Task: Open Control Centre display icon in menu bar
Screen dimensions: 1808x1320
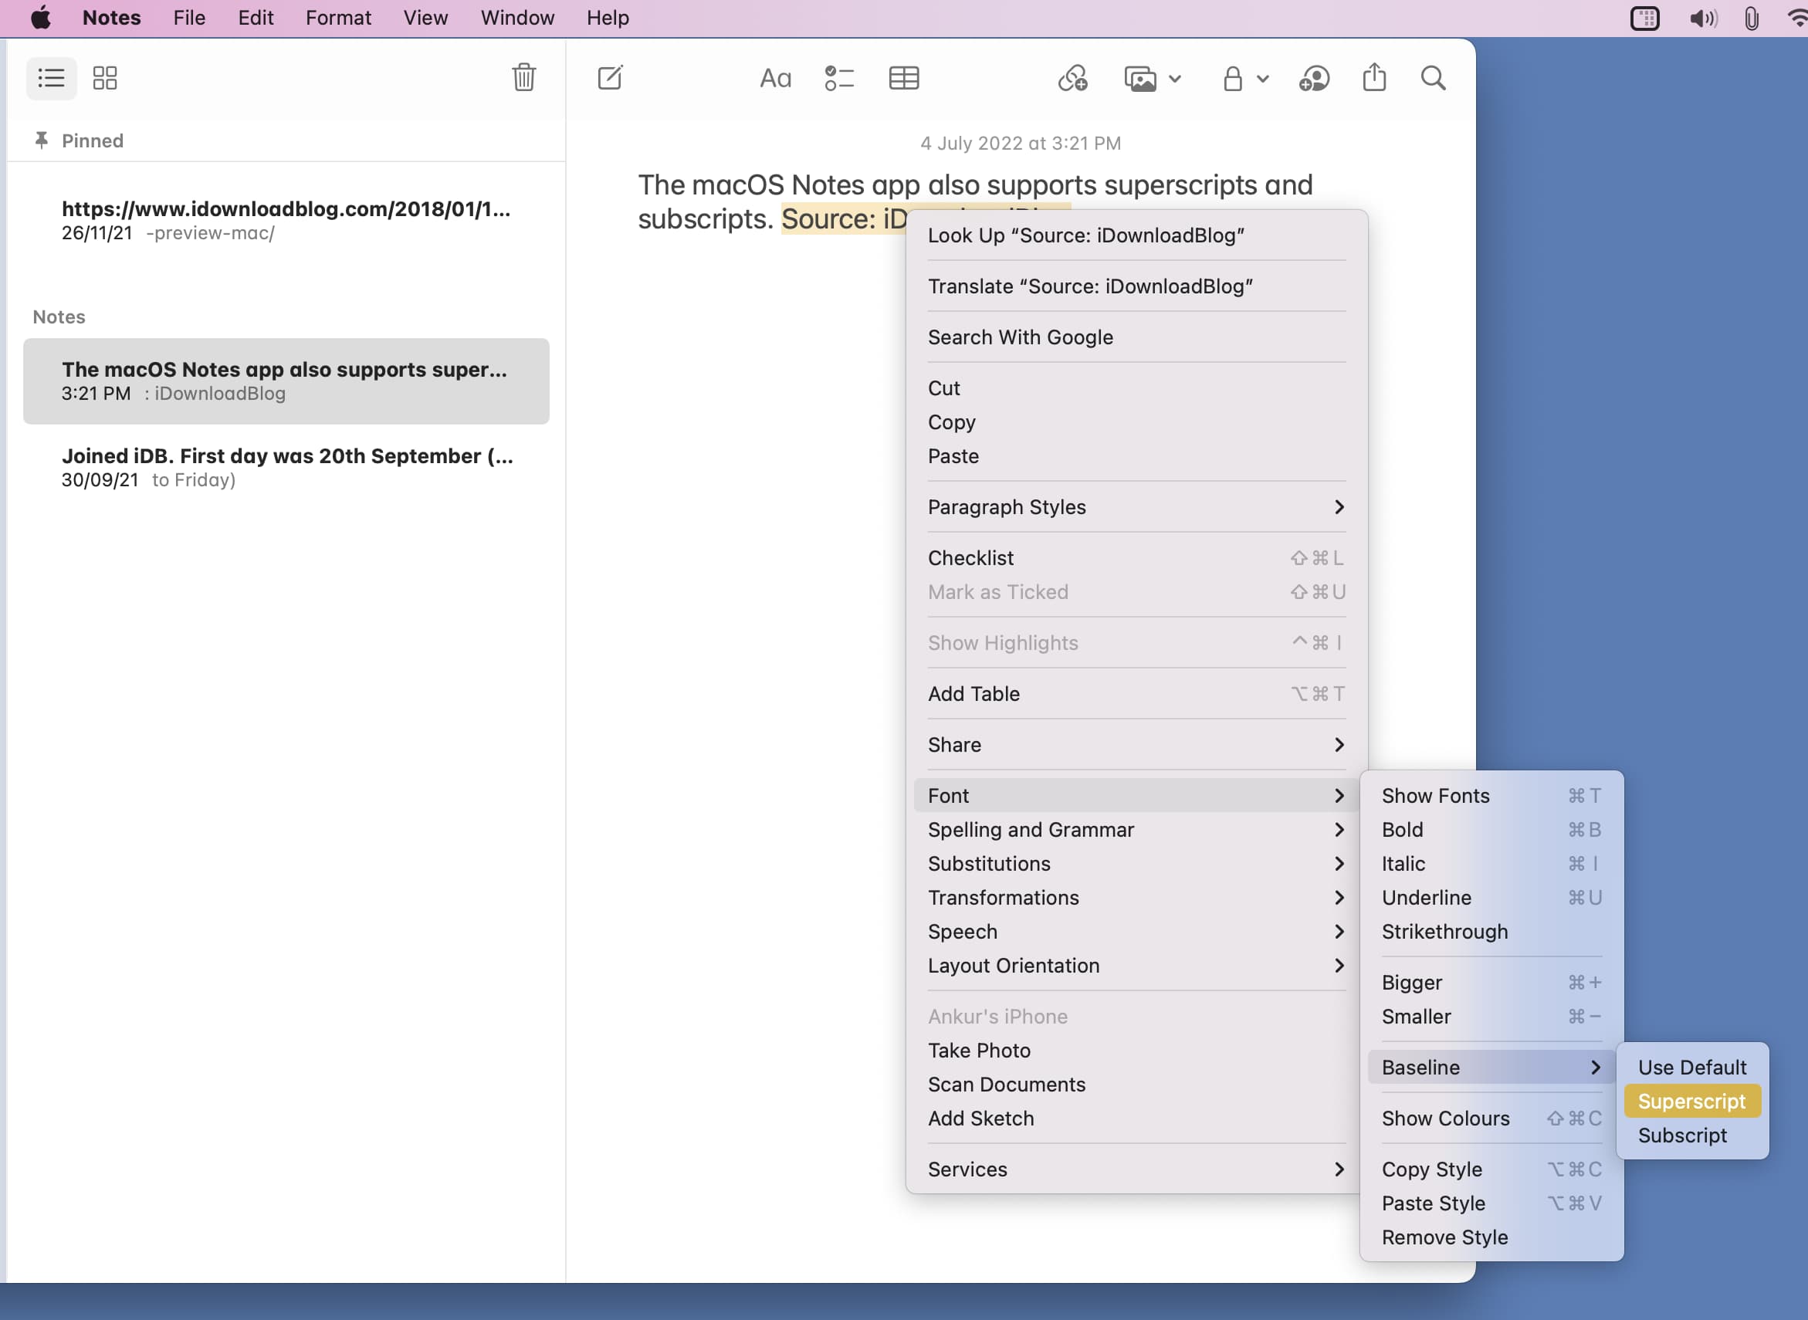Action: click(x=1645, y=18)
